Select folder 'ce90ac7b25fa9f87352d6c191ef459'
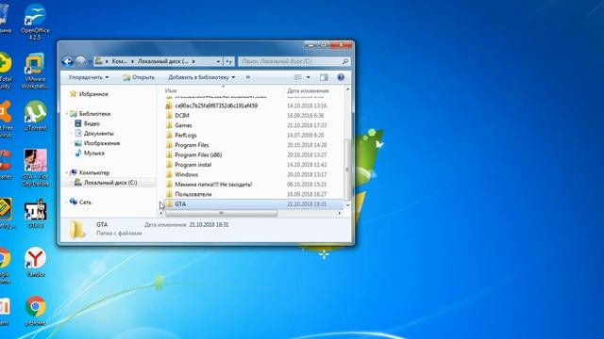604x339 pixels. [x=216, y=105]
